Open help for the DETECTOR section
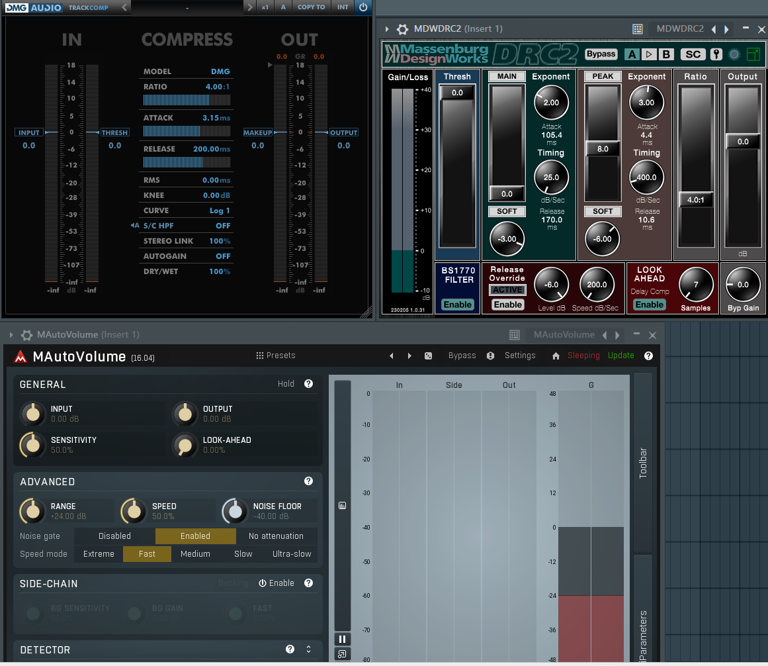768x666 pixels. click(x=290, y=649)
